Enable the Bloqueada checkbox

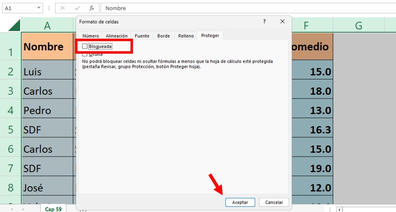coord(85,46)
